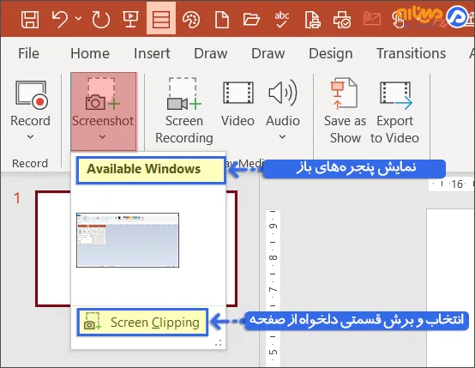Click the Save icon in quick access toolbar
475x368 pixels.
[x=30, y=20]
